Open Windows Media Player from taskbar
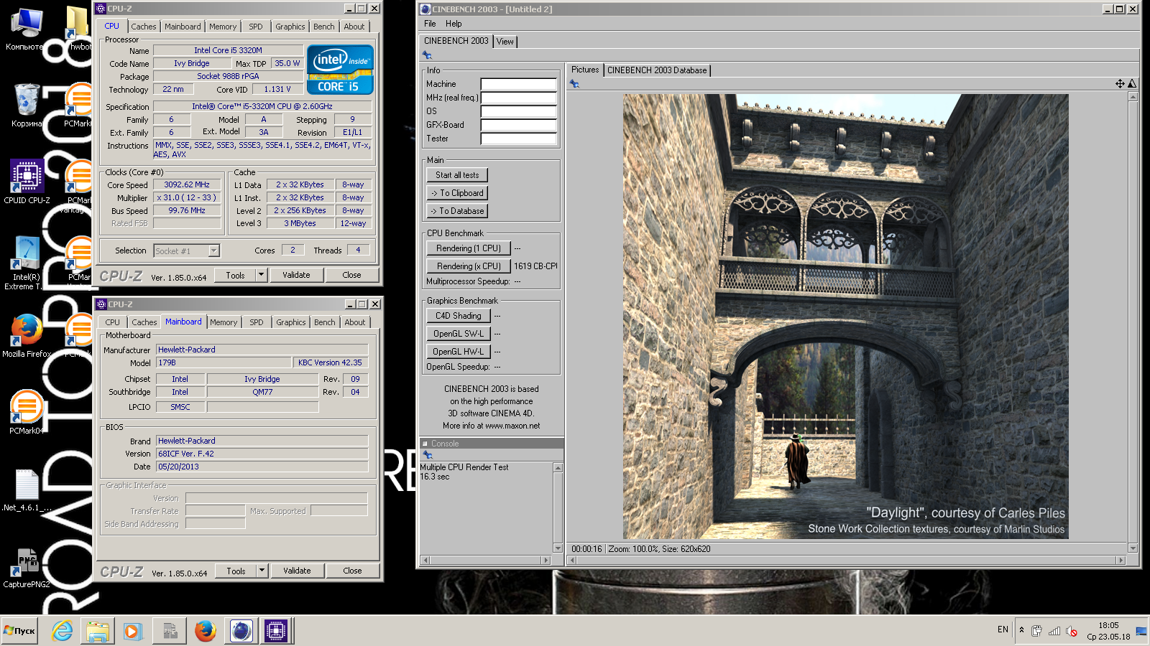 pos(132,631)
